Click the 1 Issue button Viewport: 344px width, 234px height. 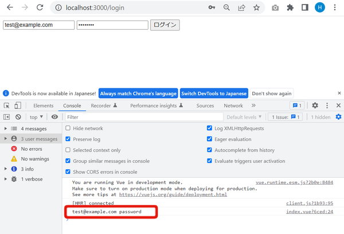(285, 117)
